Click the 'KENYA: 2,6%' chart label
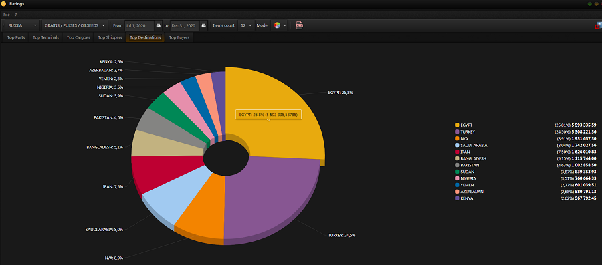The image size is (602, 265). tap(111, 61)
